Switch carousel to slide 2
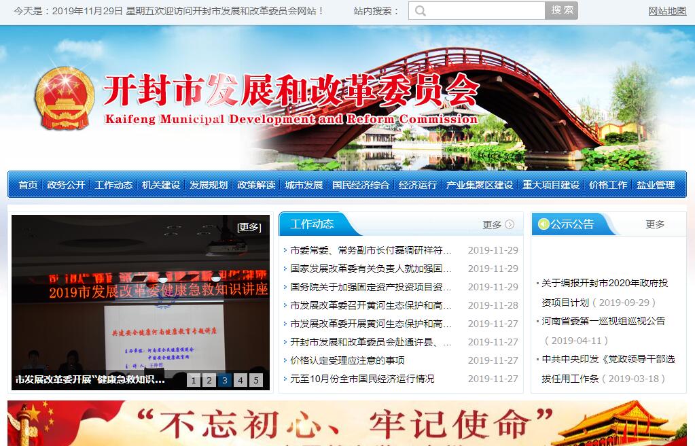The image size is (695, 446). coord(209,381)
